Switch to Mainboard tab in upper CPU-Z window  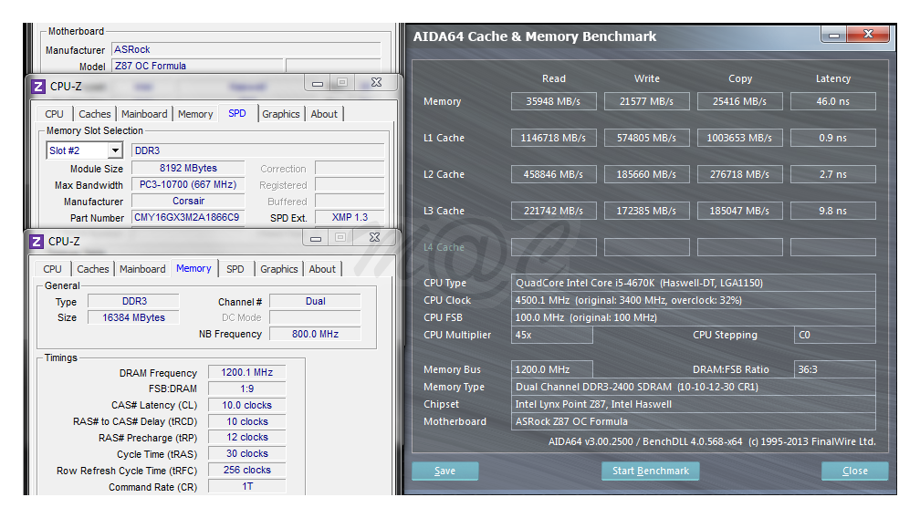pos(144,114)
